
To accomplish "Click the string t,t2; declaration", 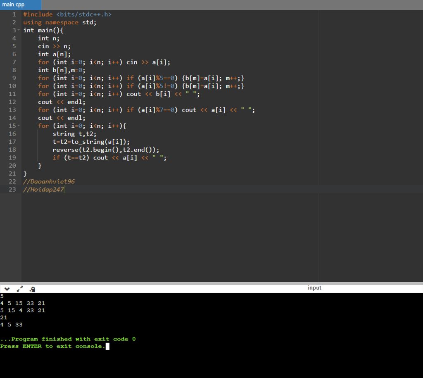I will click(74, 134).
